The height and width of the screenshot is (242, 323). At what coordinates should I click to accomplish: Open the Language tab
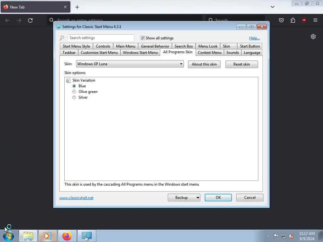252,53
